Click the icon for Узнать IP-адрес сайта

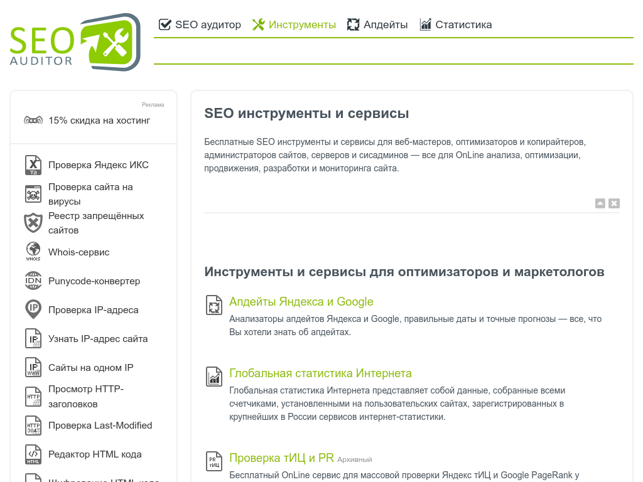click(33, 338)
